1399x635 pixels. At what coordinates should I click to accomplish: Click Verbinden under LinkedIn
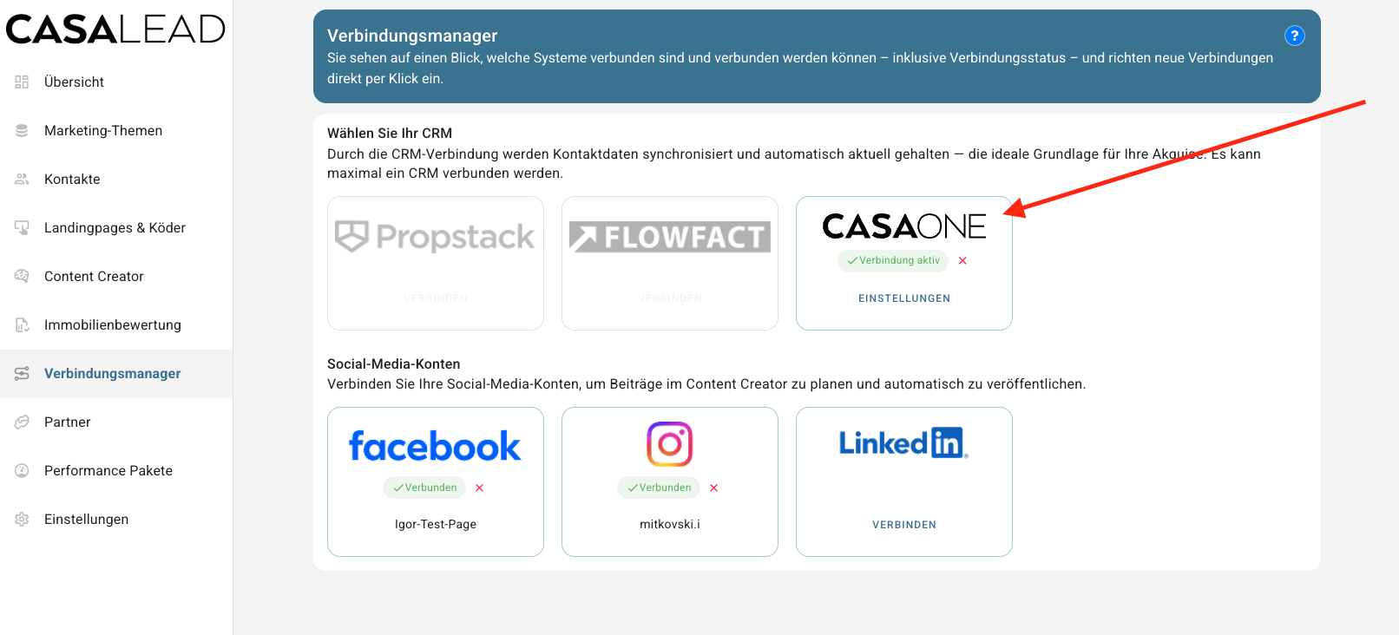tap(904, 525)
